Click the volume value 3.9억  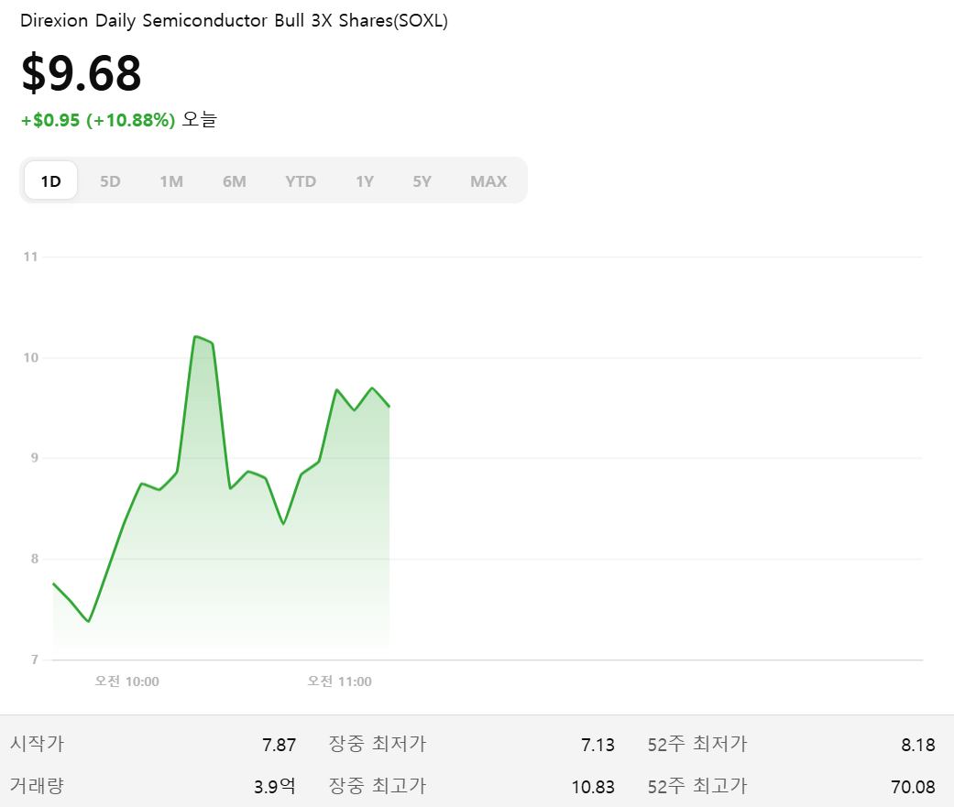click(x=274, y=786)
